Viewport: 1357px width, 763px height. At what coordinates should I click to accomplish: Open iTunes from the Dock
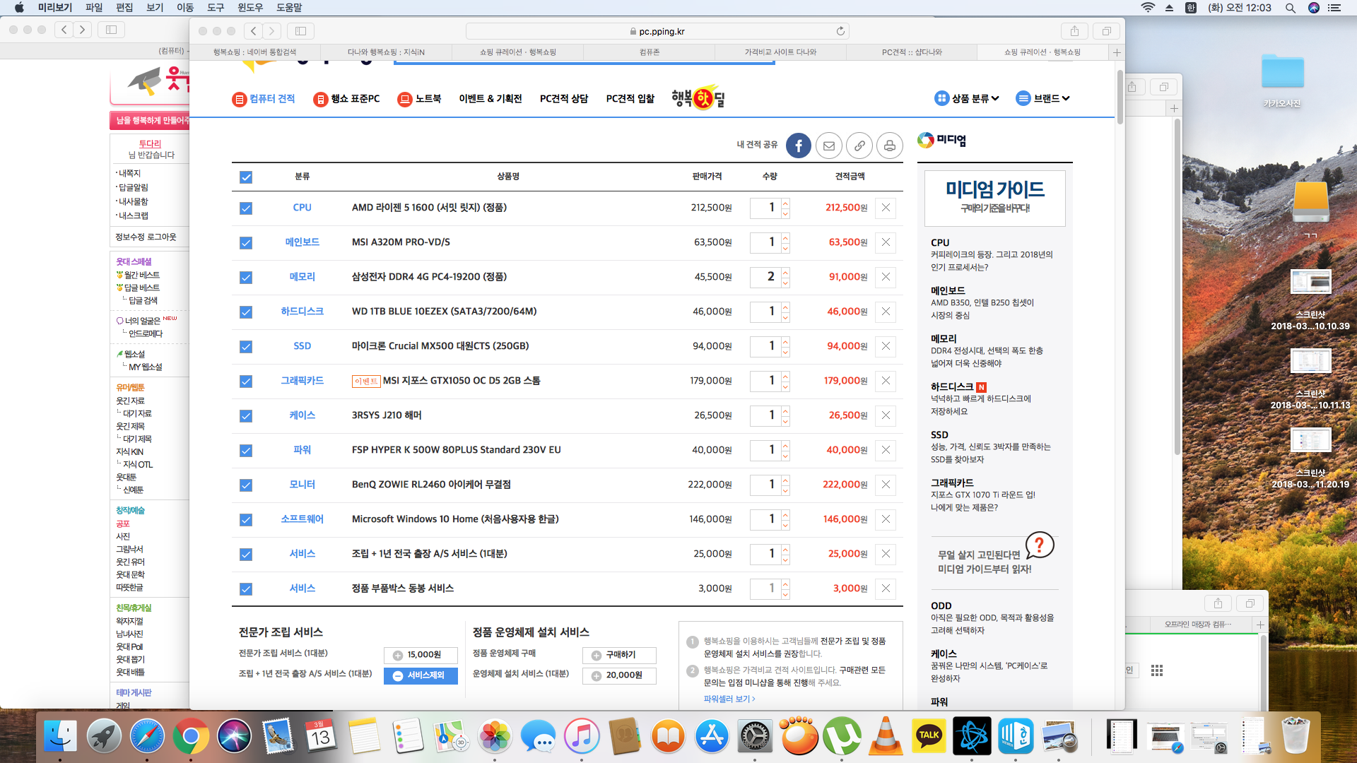point(582,737)
